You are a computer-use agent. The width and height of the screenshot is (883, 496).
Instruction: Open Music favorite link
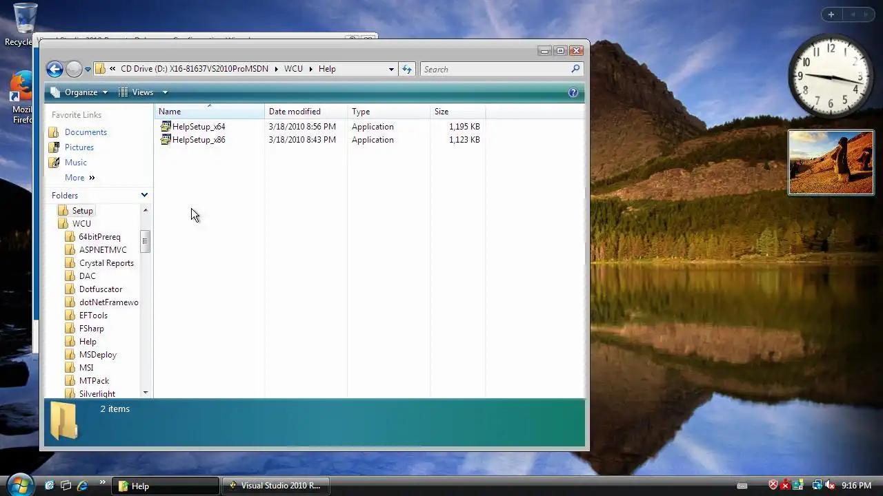[76, 163]
